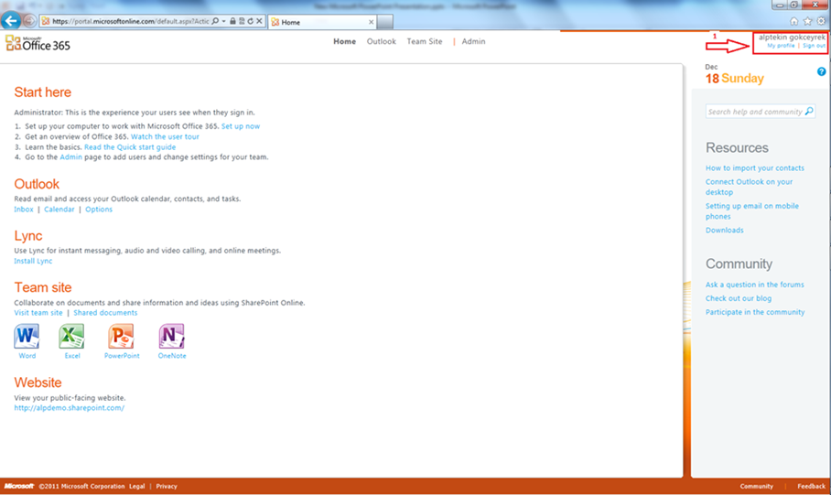This screenshot has width=831, height=495.
Task: Open Setting up email on mobile phones
Action: pyautogui.click(x=751, y=211)
